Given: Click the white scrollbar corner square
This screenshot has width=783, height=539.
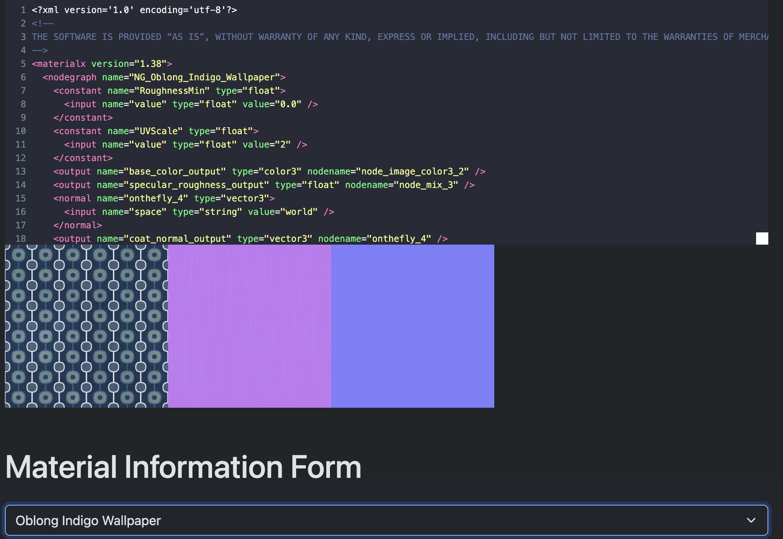Looking at the screenshot, I should [762, 239].
